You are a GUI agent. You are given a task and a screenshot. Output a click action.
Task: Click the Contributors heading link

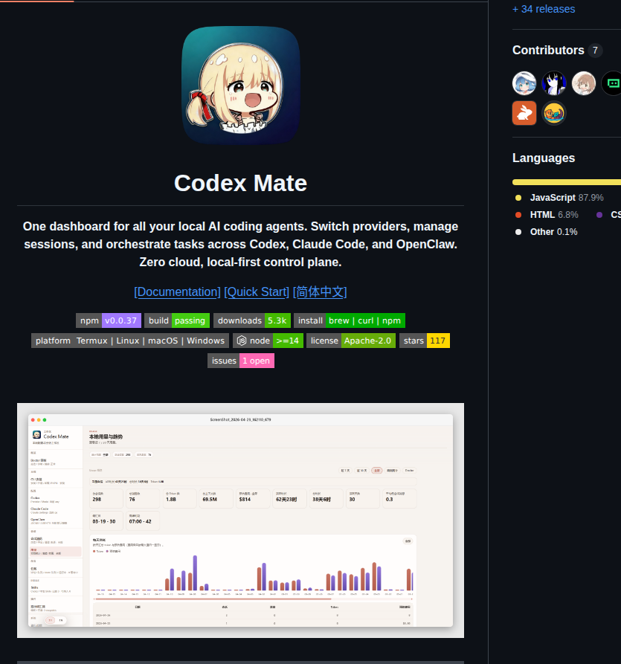click(x=548, y=50)
